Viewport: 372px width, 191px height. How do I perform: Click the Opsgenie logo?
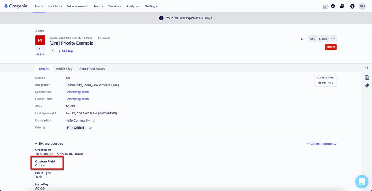16,6
